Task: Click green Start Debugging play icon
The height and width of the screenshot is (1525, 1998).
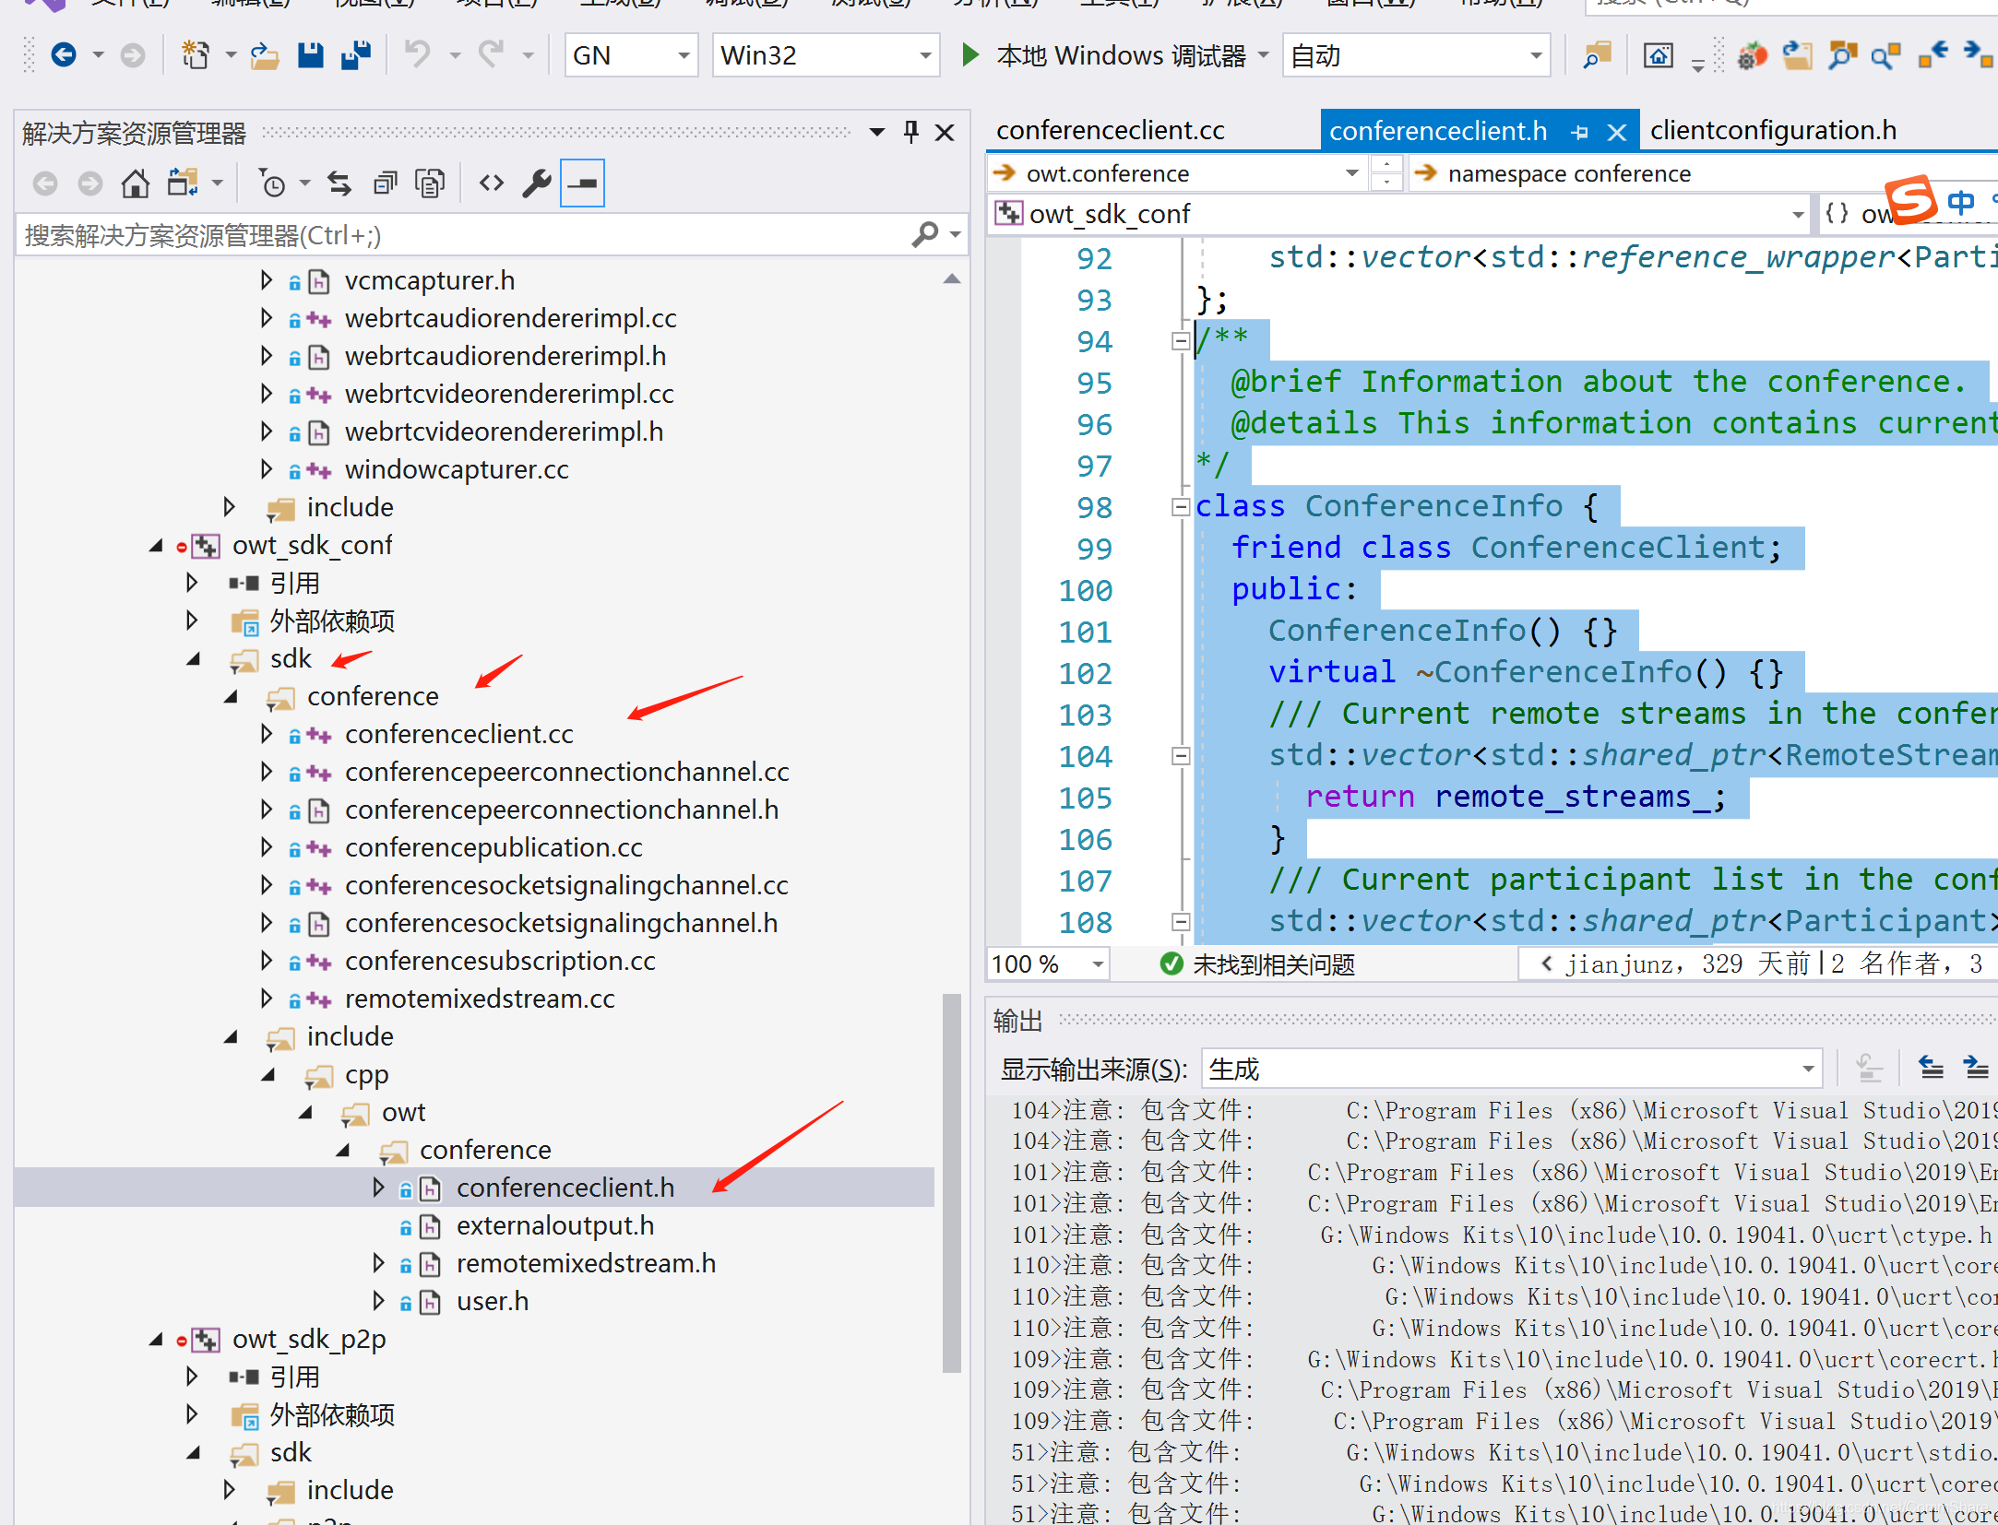Action: (970, 55)
